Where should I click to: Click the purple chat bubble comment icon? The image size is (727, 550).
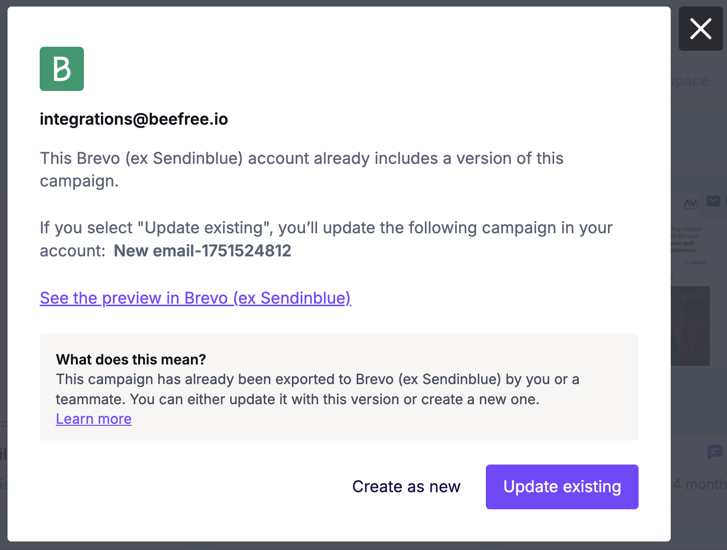pyautogui.click(x=714, y=452)
